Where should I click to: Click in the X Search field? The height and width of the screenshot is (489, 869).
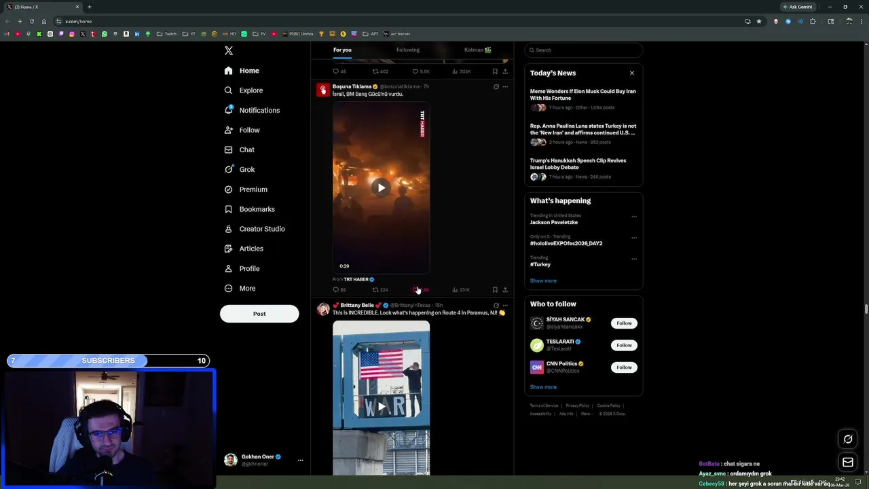click(583, 50)
